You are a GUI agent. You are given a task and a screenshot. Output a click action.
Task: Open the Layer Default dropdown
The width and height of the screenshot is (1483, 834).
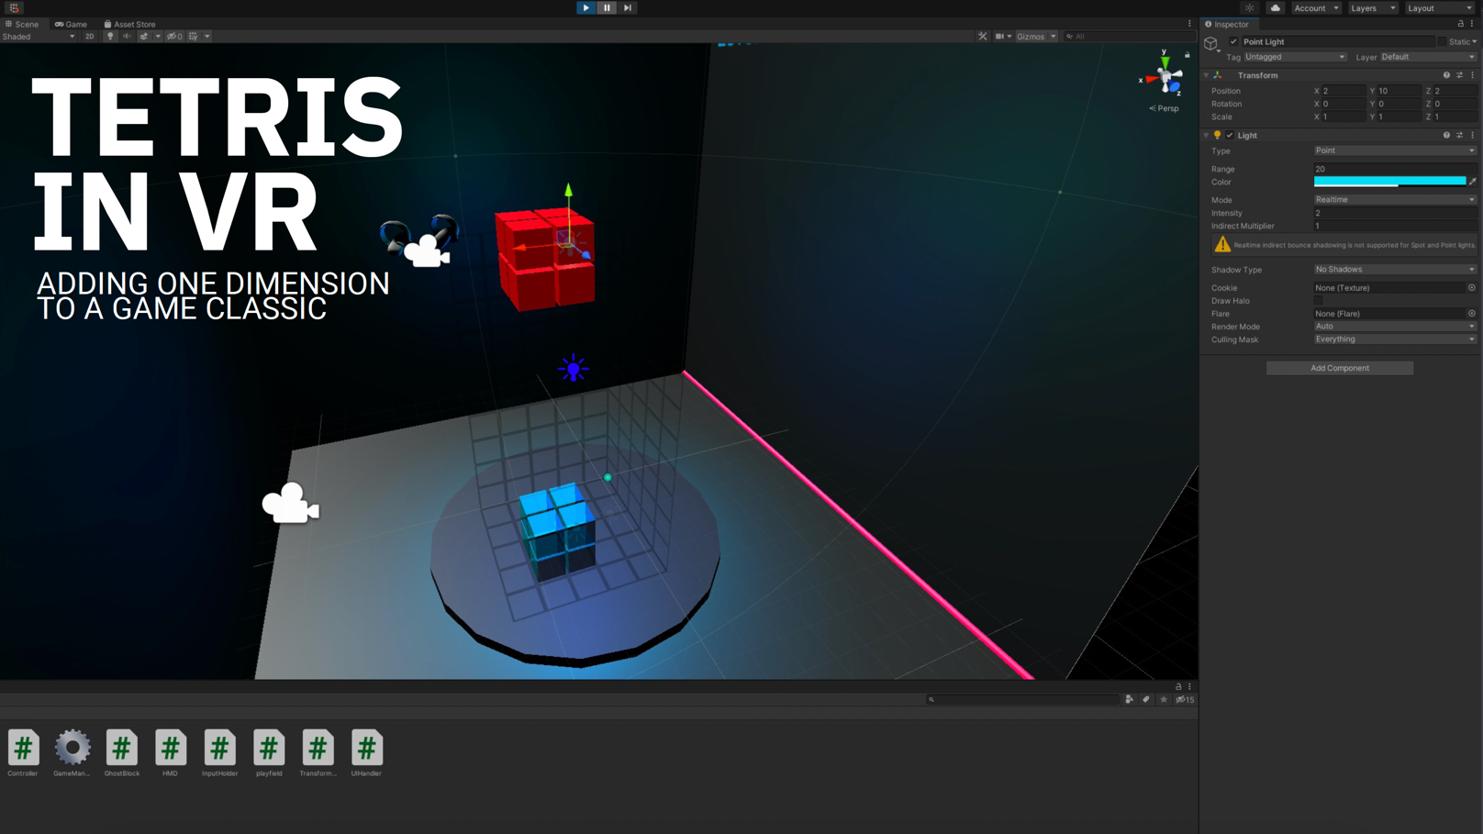tap(1429, 57)
